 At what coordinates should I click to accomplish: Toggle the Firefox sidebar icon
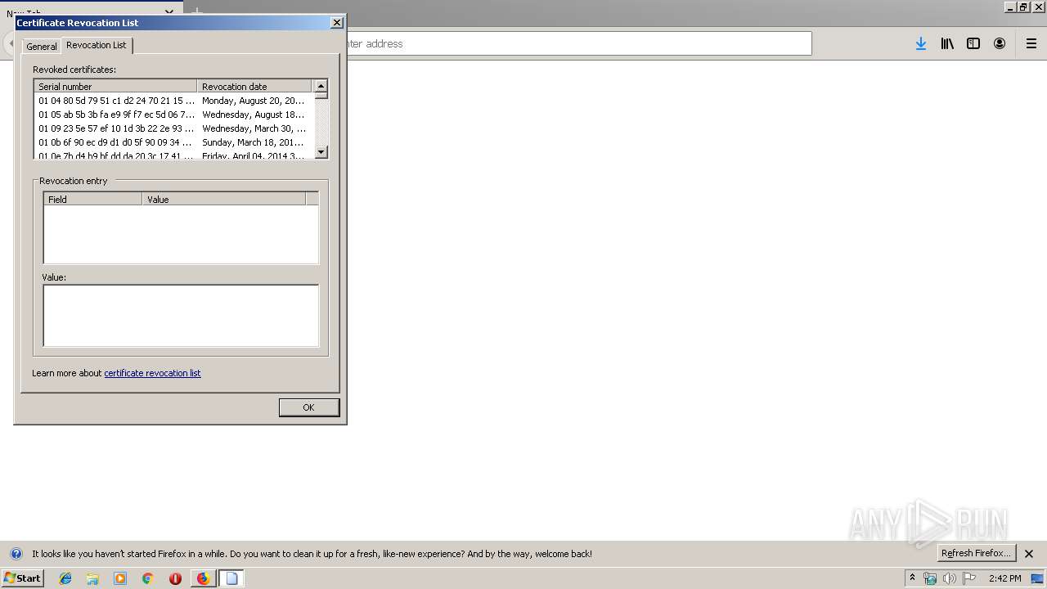973,44
